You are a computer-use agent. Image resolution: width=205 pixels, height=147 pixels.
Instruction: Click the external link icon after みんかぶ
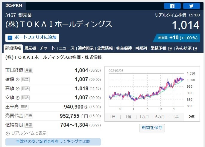click(195, 49)
